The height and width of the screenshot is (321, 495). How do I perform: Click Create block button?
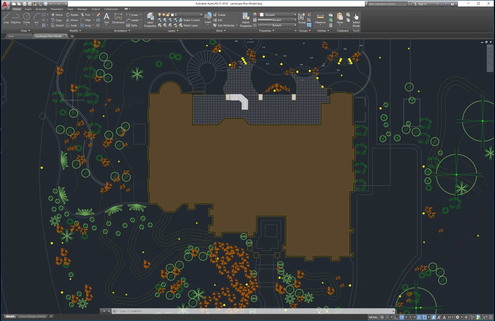pos(219,15)
